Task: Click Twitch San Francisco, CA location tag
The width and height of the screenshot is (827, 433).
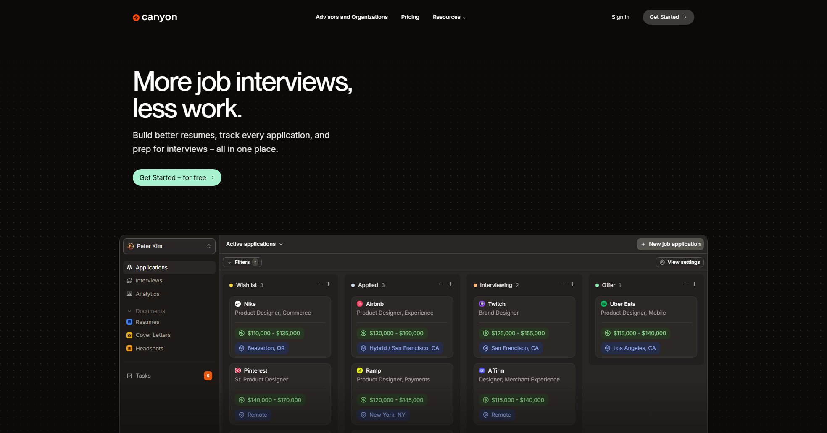Action: tap(511, 348)
